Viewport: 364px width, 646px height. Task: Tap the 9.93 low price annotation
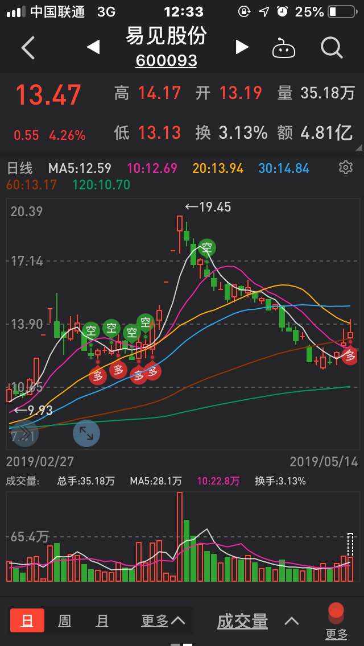(33, 411)
